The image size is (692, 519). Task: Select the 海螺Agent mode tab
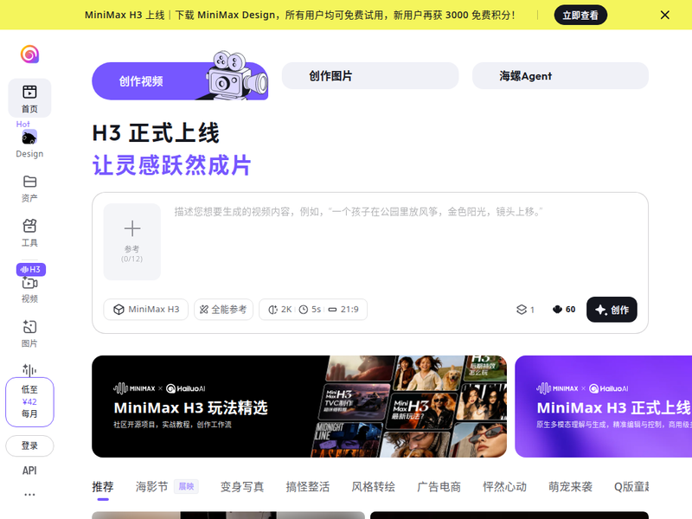560,76
